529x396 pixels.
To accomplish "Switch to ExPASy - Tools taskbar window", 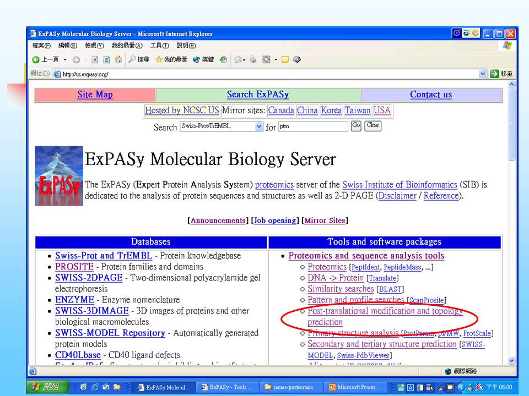I will tap(228, 387).
